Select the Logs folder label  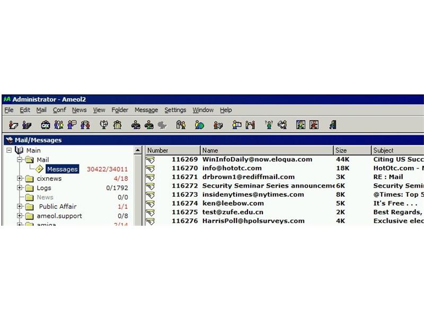point(44,188)
